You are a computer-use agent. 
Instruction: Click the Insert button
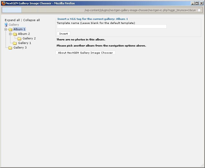[x=63, y=34]
